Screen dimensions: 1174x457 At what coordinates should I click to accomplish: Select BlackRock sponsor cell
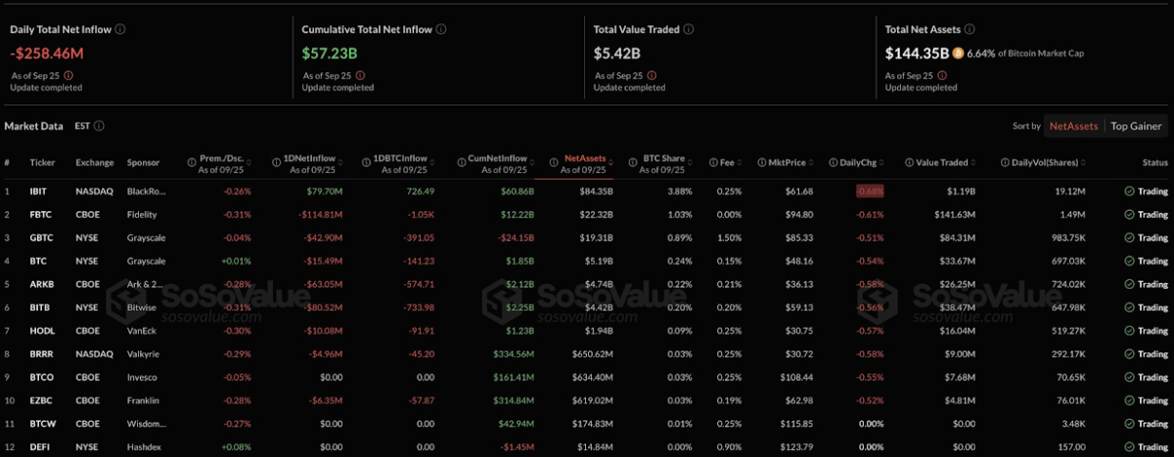click(x=148, y=191)
